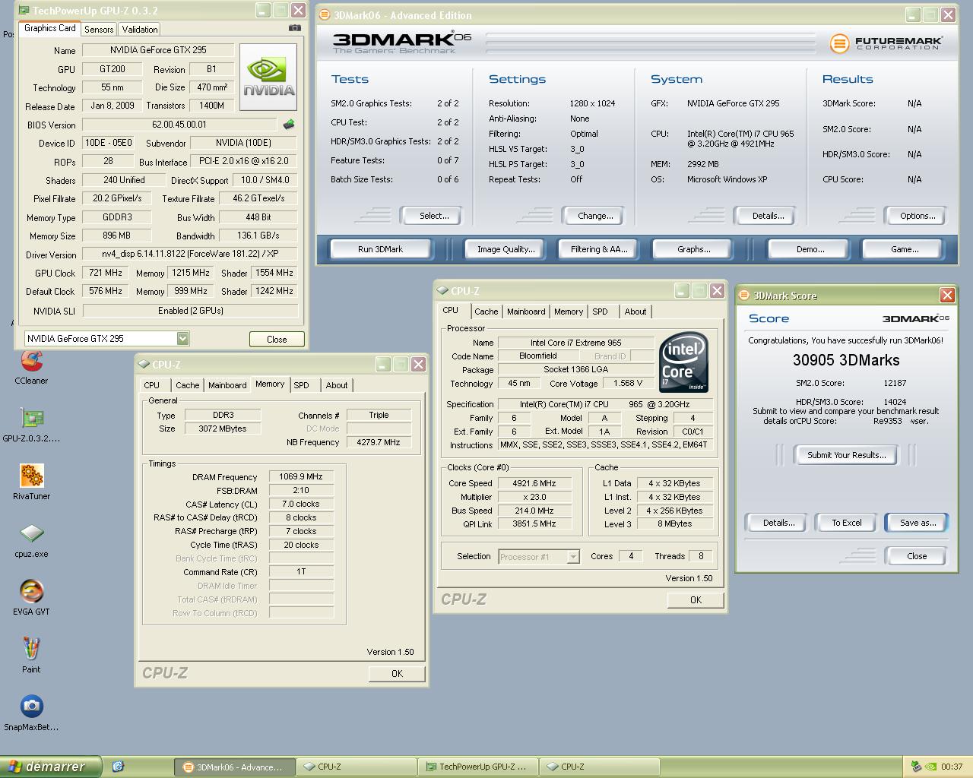Open SnapMaxBeta desktop icon
The height and width of the screenshot is (778, 973).
pyautogui.click(x=31, y=713)
